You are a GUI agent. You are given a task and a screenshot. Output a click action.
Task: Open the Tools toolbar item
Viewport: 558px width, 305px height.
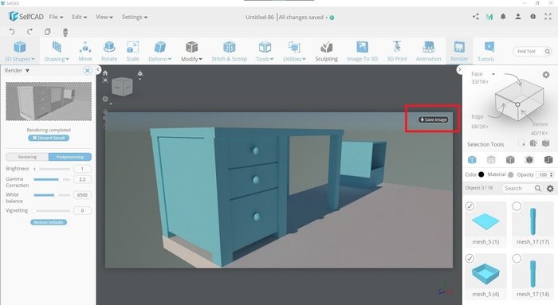click(265, 52)
